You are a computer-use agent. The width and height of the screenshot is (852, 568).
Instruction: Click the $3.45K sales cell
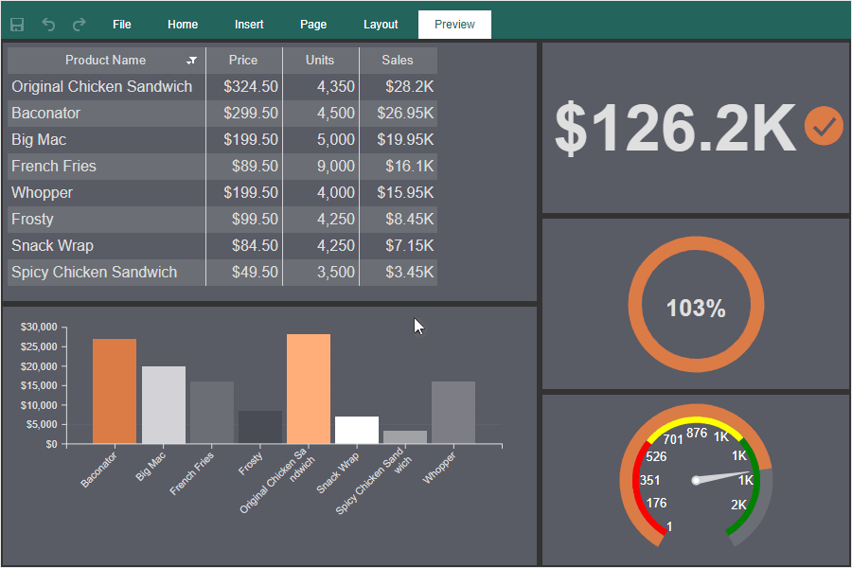[x=399, y=273]
